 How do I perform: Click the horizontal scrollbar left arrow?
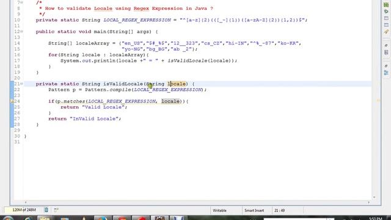[x=26, y=202]
